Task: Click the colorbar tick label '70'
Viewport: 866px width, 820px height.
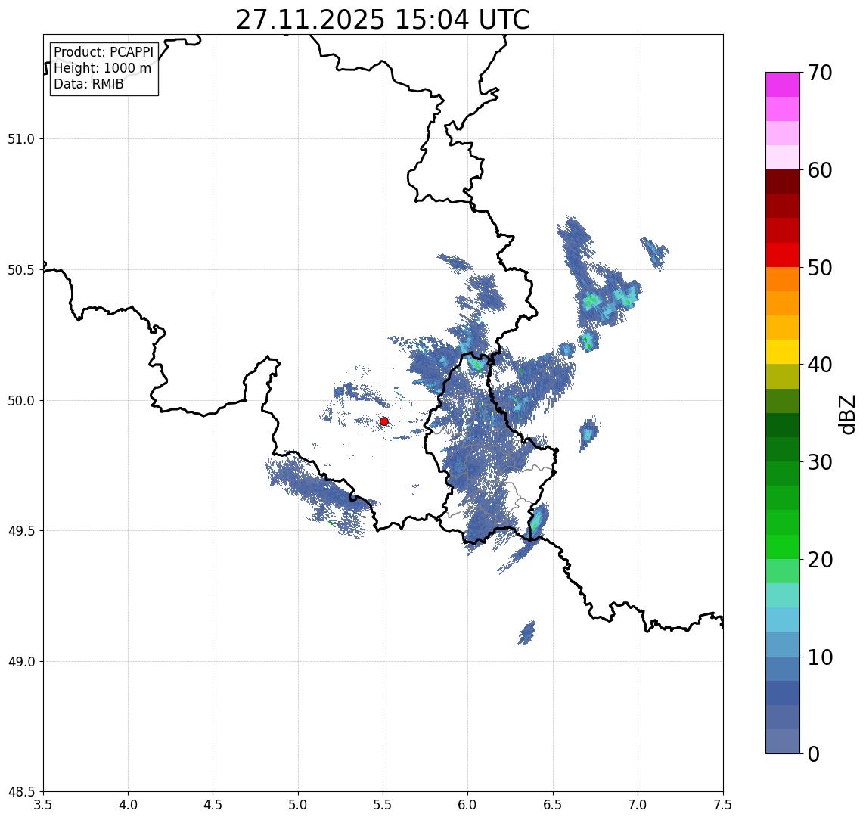Action: coord(820,73)
